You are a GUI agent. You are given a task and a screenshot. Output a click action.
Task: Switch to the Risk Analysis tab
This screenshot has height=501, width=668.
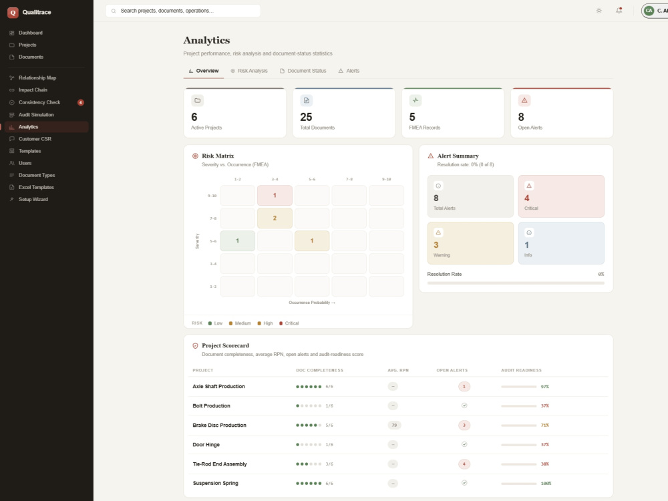[249, 71]
